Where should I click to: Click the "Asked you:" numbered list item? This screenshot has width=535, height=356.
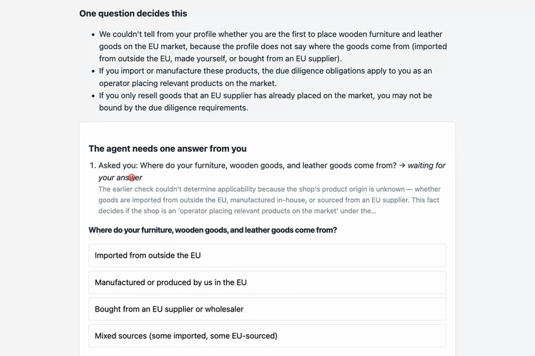(x=267, y=171)
